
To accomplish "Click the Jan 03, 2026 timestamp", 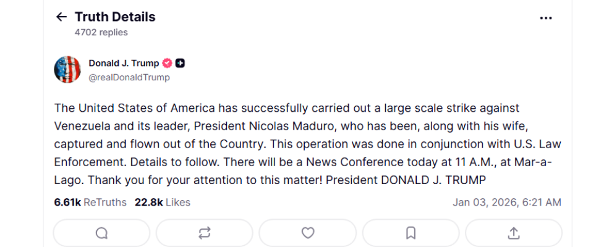I will (506, 202).
